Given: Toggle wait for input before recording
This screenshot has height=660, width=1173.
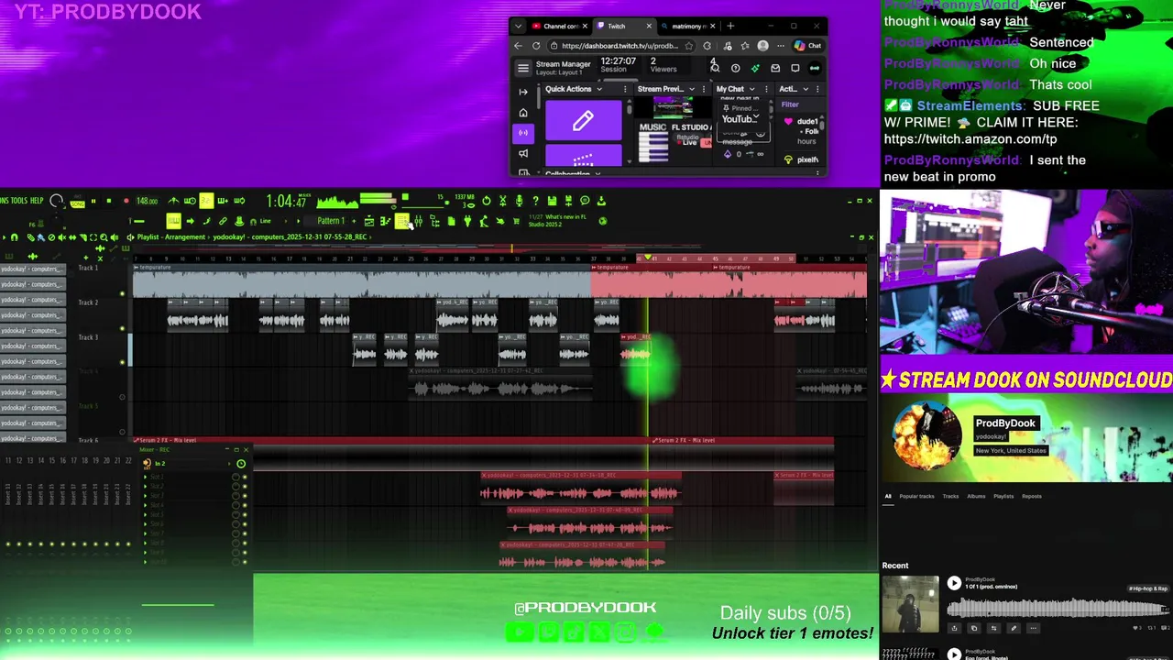Looking at the screenshot, I should (190, 201).
